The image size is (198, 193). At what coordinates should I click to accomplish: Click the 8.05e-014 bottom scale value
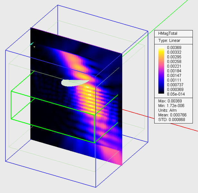tap(175, 94)
